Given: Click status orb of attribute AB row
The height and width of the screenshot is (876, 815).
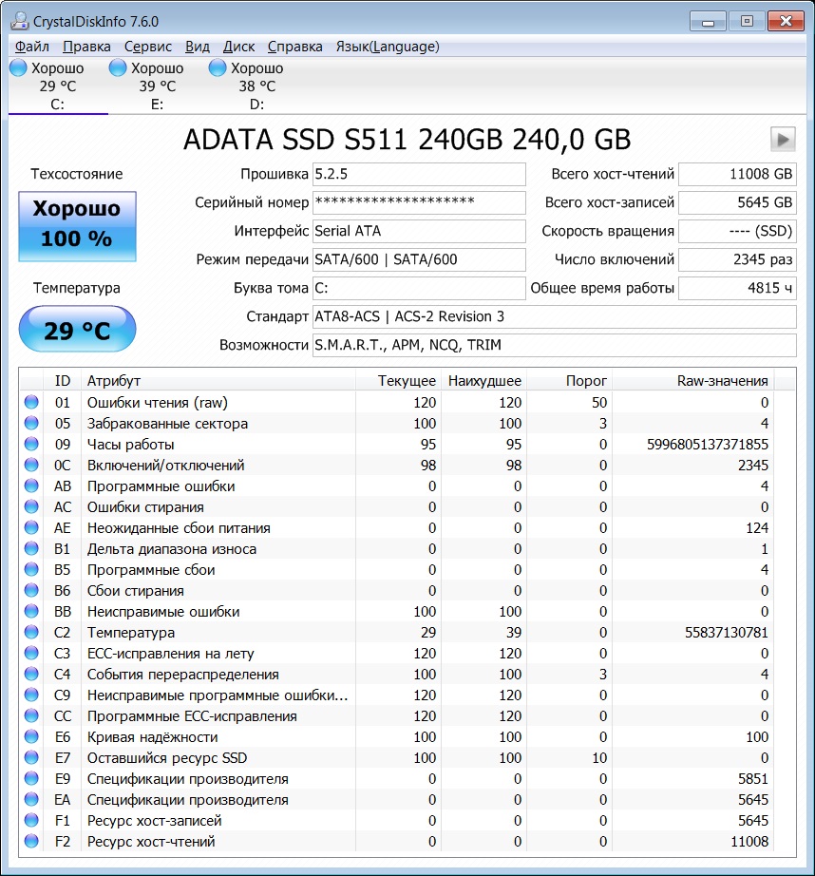Looking at the screenshot, I should tap(31, 486).
